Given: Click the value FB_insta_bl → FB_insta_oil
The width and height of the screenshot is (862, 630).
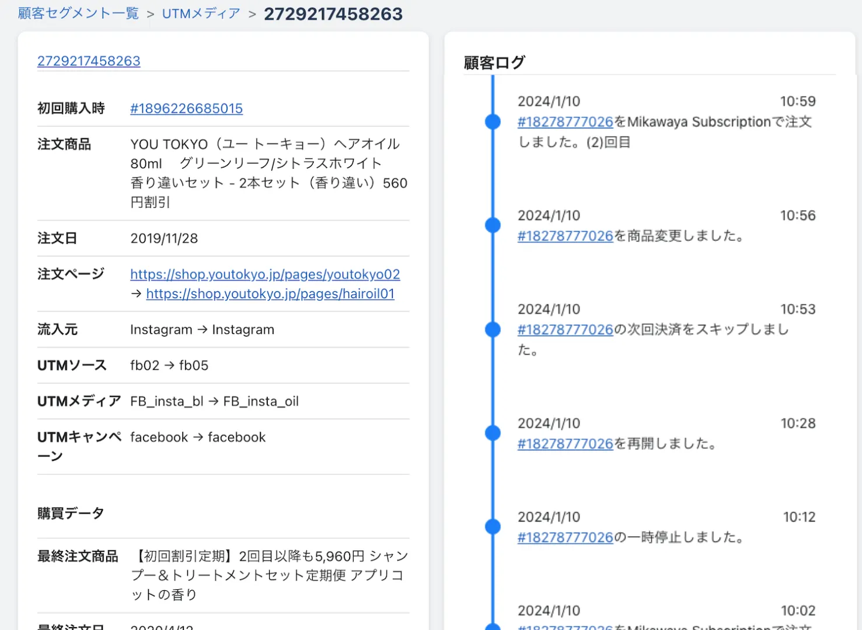Looking at the screenshot, I should 214,401.
